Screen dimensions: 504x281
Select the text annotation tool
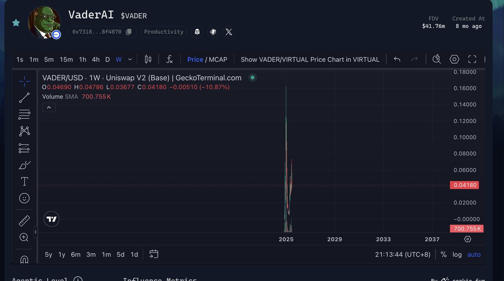[24, 182]
